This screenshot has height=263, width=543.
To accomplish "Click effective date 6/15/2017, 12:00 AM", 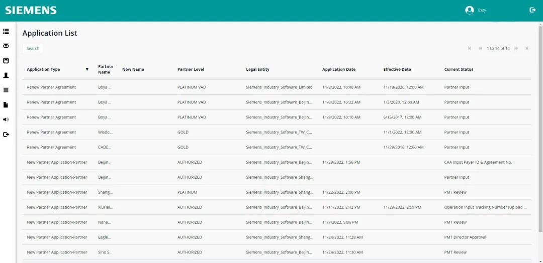I will (x=402, y=117).
